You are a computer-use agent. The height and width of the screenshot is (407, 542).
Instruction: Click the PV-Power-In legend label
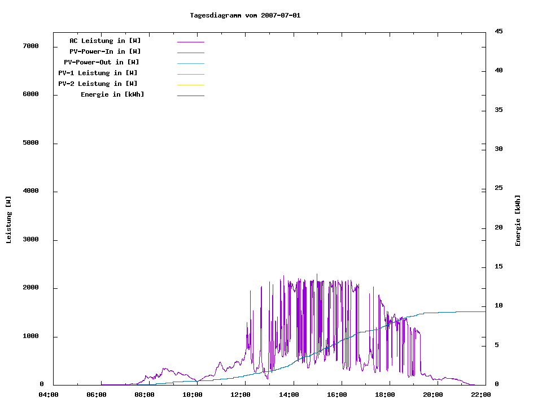point(105,51)
